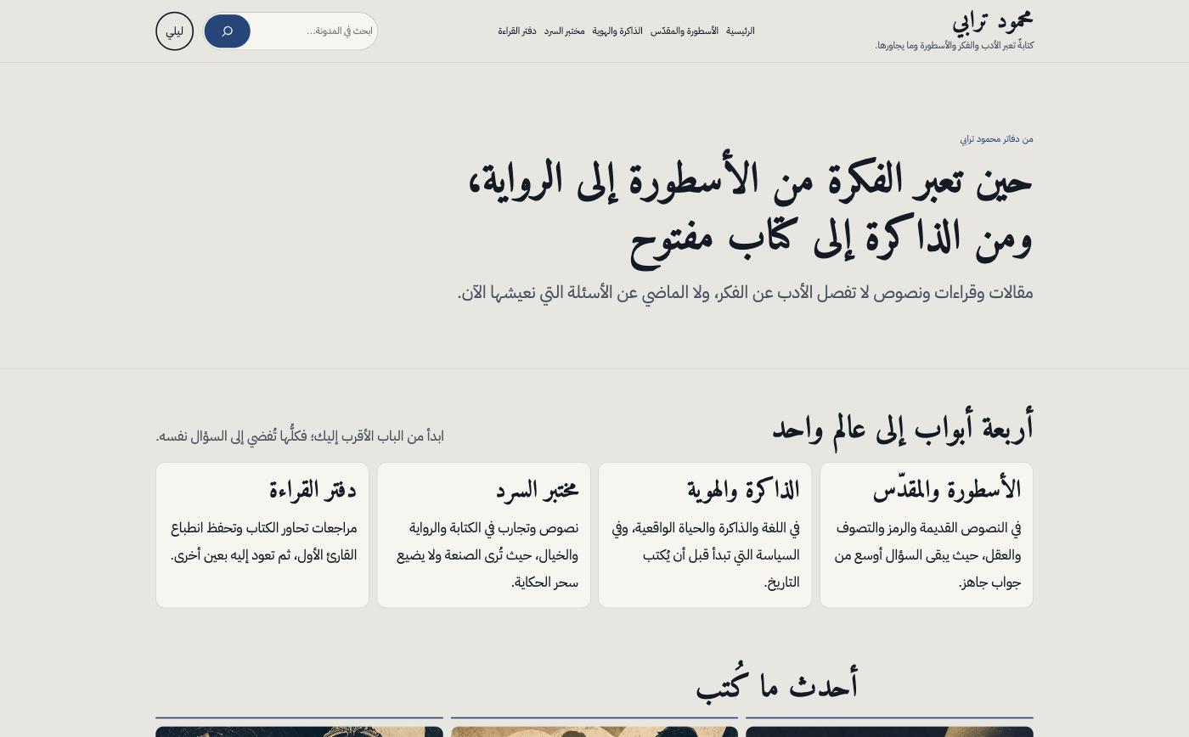This screenshot has height=737, width=1189.
Task: Click the hero headline حين تعبر الفكرة
Action: (x=750, y=211)
